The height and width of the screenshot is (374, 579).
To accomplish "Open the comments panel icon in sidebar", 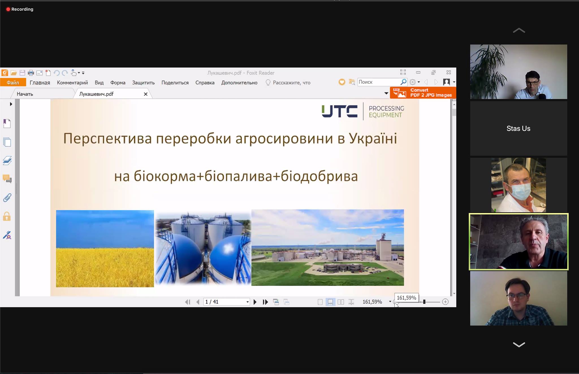I will (7, 179).
